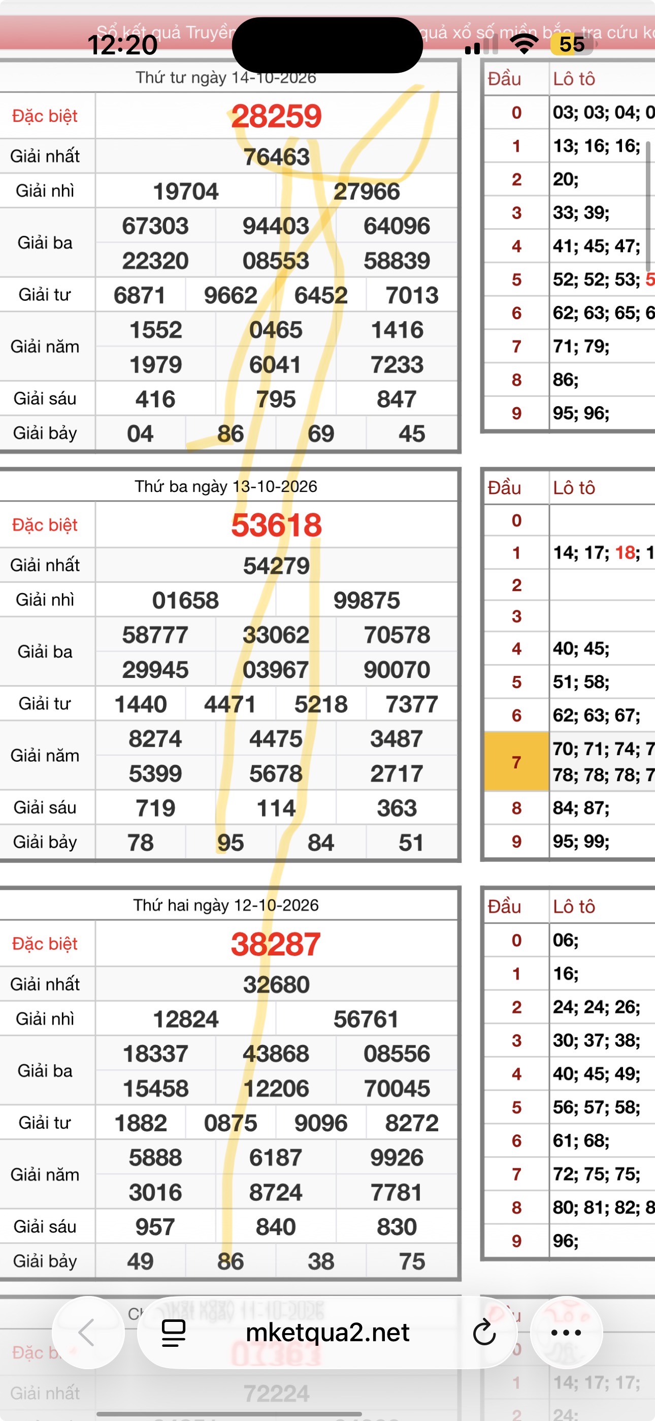Select the heading "Thứ hai ngày 12-10-2026"

(226, 905)
